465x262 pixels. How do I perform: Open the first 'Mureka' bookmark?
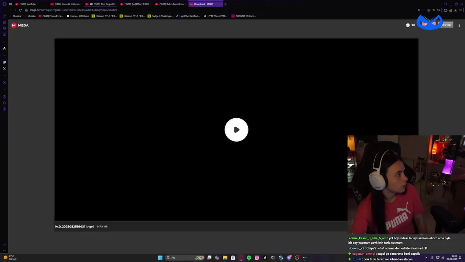tap(15, 16)
